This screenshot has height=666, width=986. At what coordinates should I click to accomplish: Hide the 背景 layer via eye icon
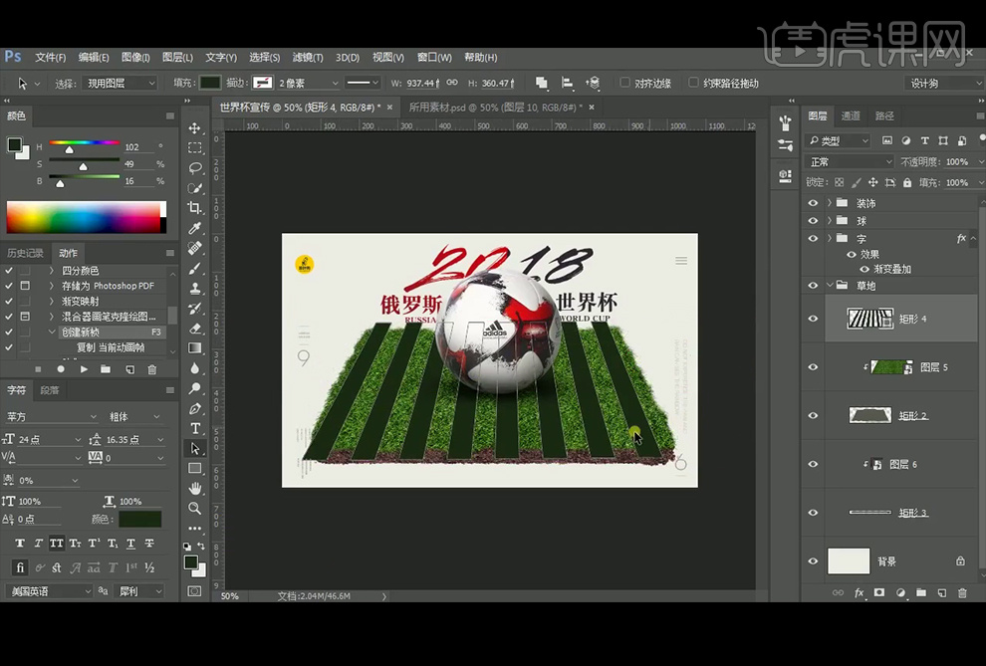coord(813,560)
